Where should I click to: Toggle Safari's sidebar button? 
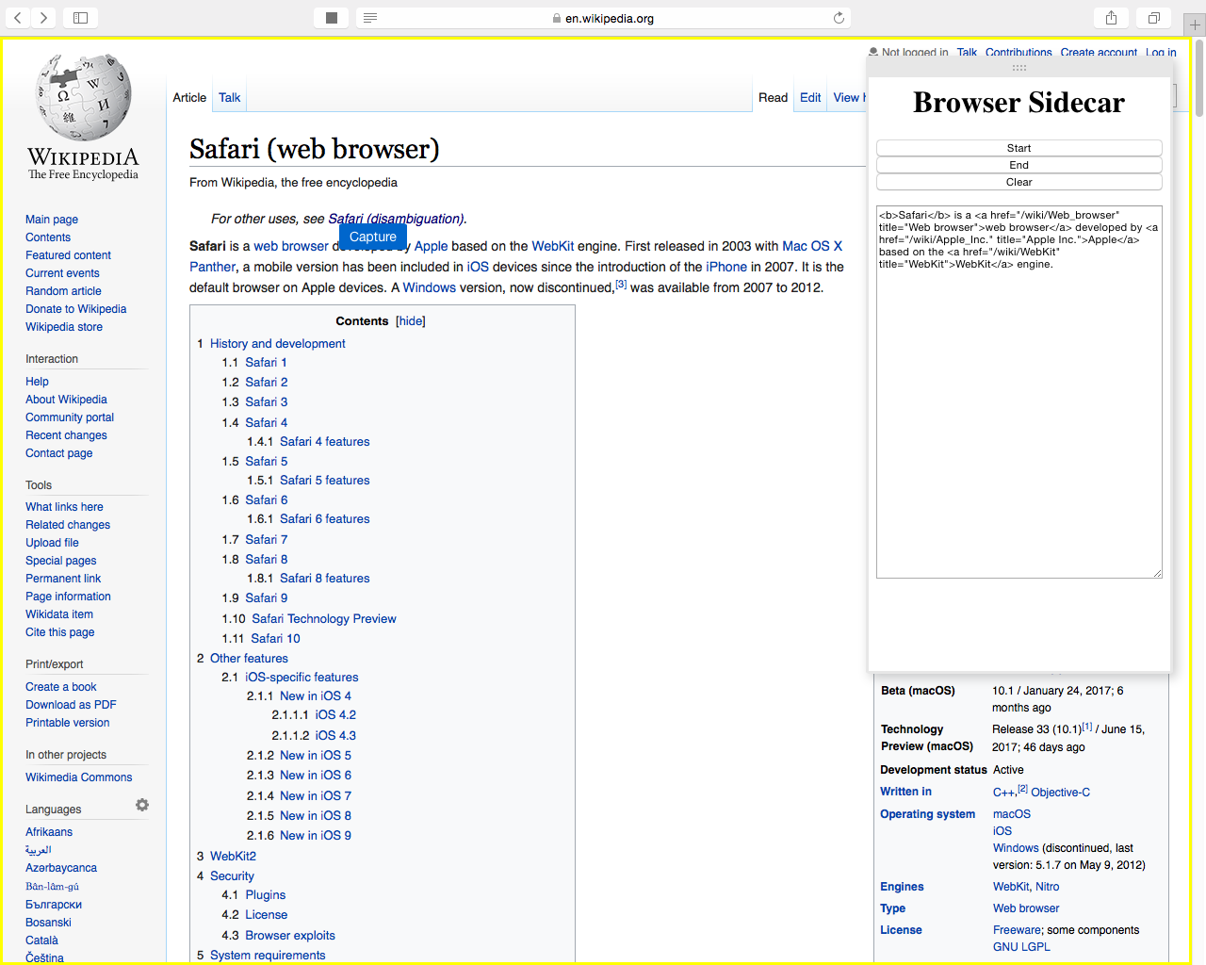tap(80, 17)
